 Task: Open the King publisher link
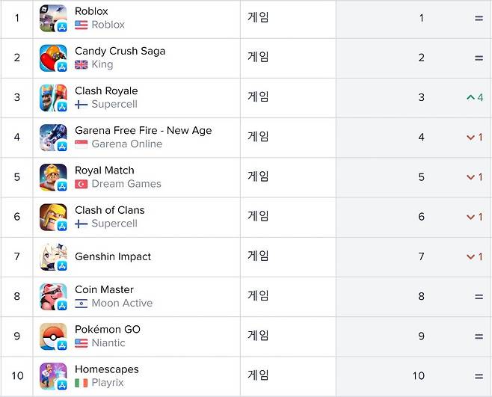102,64
